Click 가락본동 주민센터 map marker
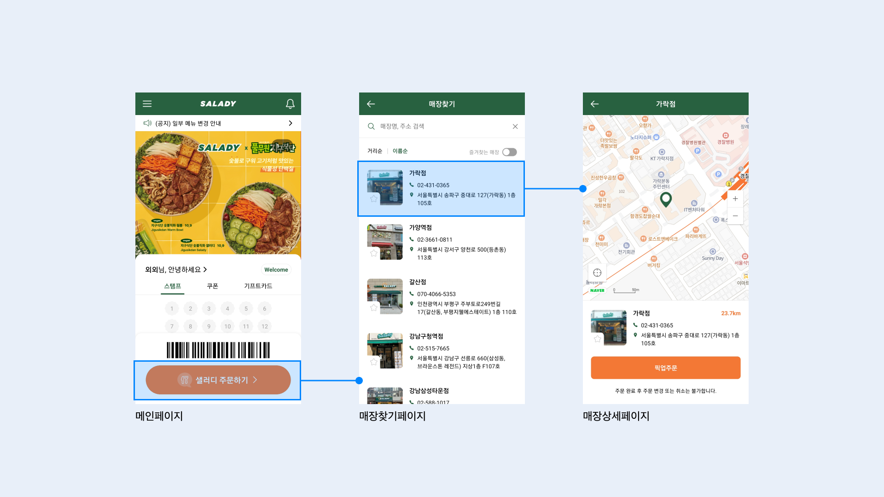 pos(661,175)
